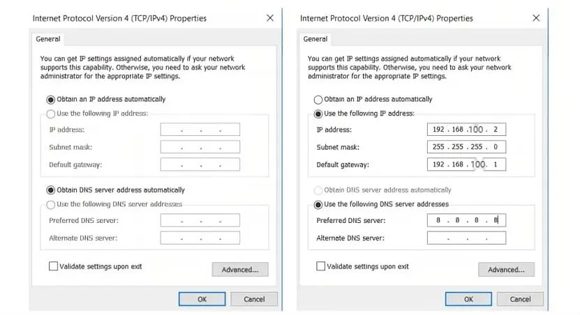Viewport: 580px width, 315px height.
Task: Click the 'Alternate DNS server:' label in right dialog
Action: coord(350,238)
